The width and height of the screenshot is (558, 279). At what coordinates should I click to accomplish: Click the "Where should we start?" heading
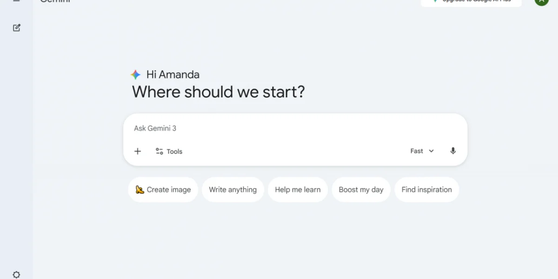pyautogui.click(x=218, y=92)
